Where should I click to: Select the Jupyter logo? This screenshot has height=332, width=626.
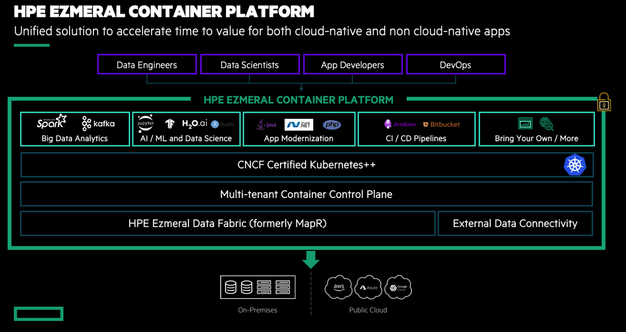146,124
